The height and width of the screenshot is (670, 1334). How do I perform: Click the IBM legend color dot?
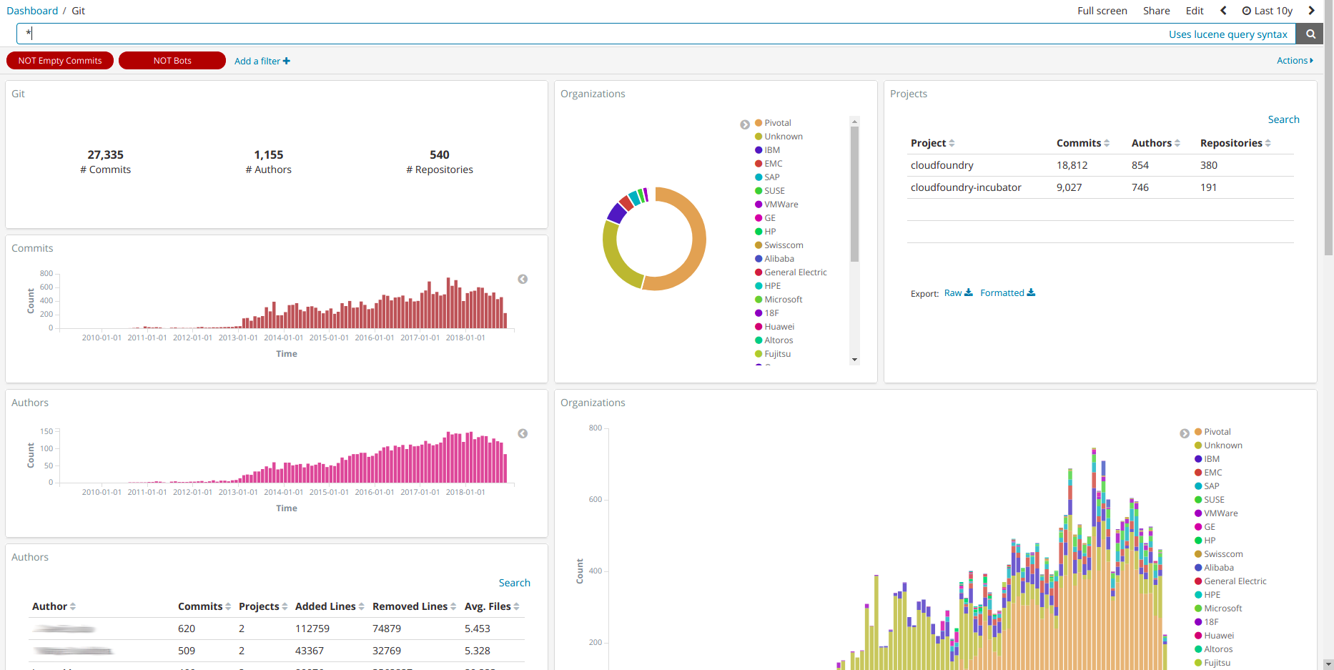coord(759,150)
